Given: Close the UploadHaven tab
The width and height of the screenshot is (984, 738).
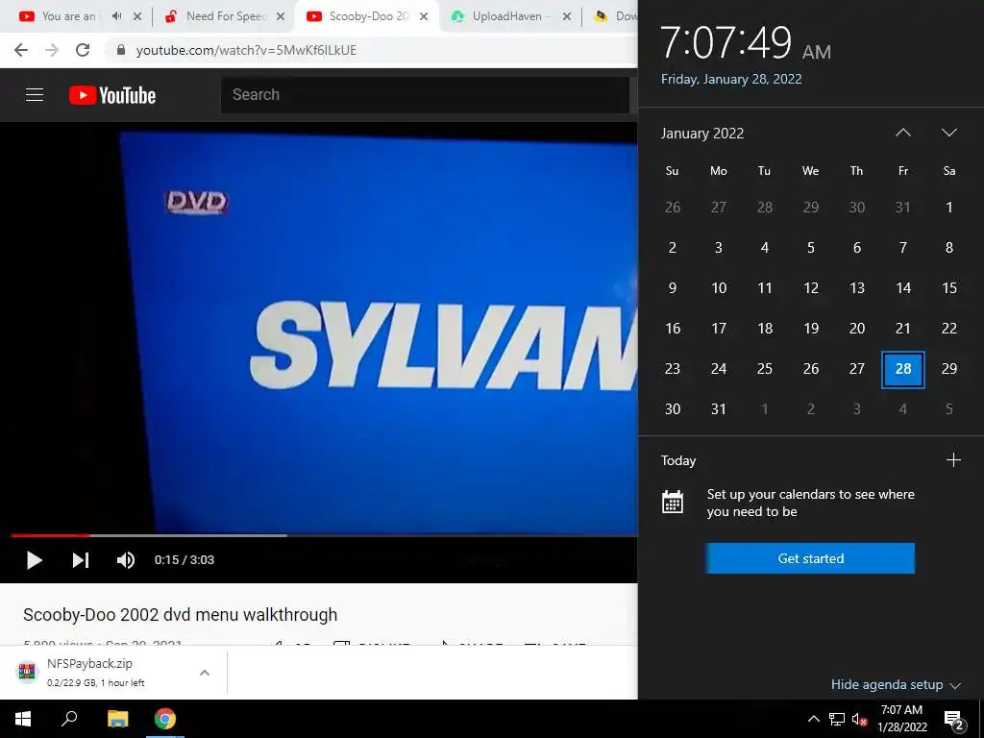Looking at the screenshot, I should pos(567,17).
